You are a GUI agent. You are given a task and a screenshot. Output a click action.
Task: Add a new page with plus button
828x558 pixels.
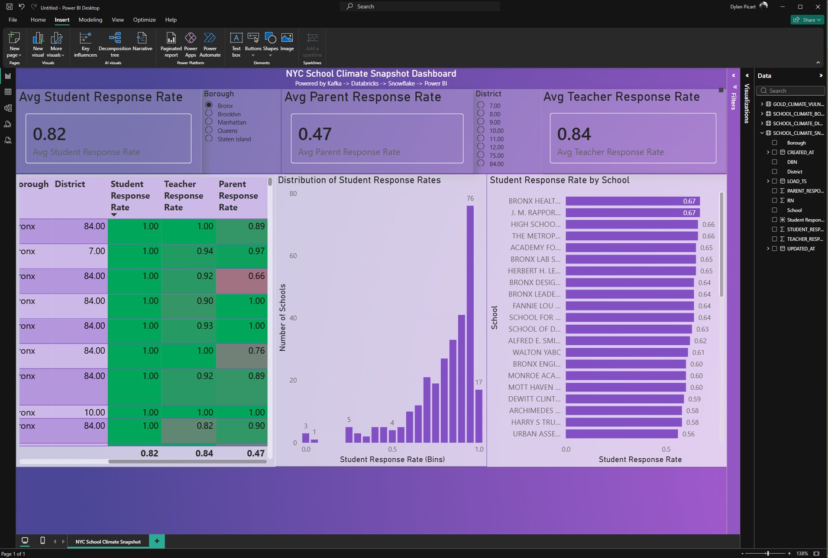coord(157,541)
